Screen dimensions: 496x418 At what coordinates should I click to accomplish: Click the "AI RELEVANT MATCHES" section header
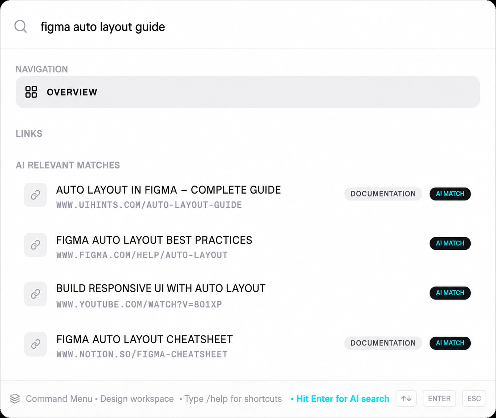pos(68,165)
